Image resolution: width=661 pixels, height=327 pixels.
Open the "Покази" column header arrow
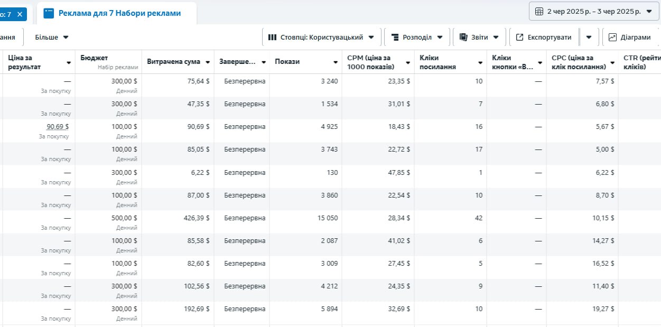[336, 62]
